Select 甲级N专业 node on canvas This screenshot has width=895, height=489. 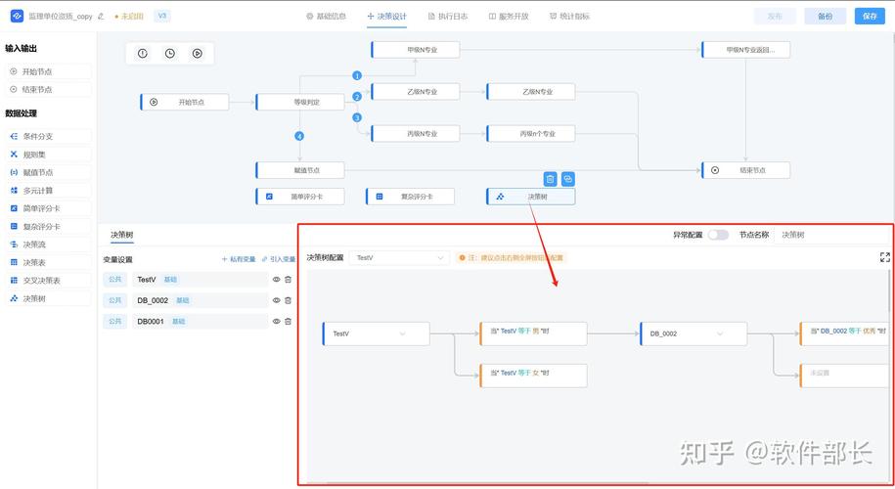tap(416, 50)
